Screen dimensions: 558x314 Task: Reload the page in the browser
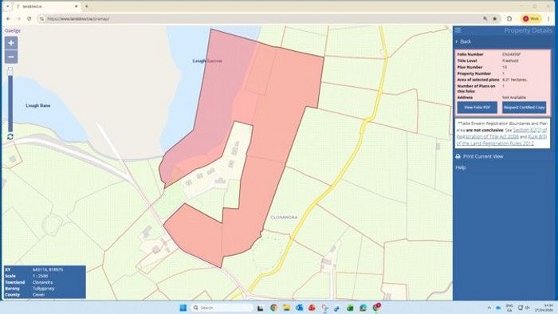point(29,18)
